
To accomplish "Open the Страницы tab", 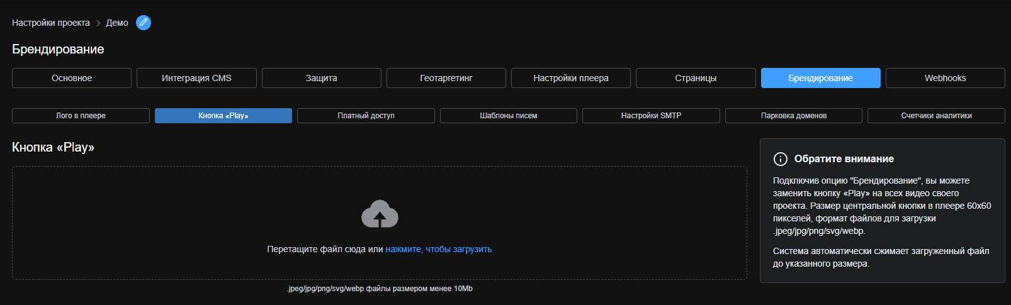I will tap(696, 78).
